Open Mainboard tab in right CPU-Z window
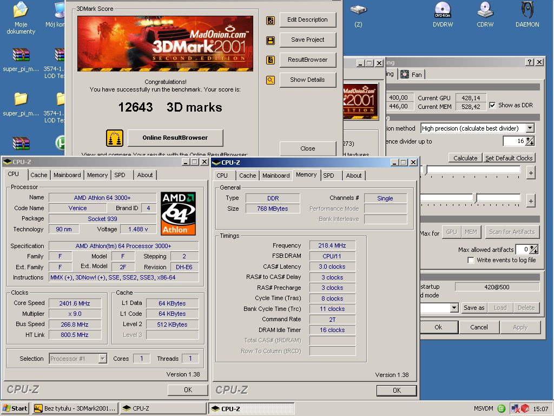Screen dimensions: 554x416 [276, 175]
